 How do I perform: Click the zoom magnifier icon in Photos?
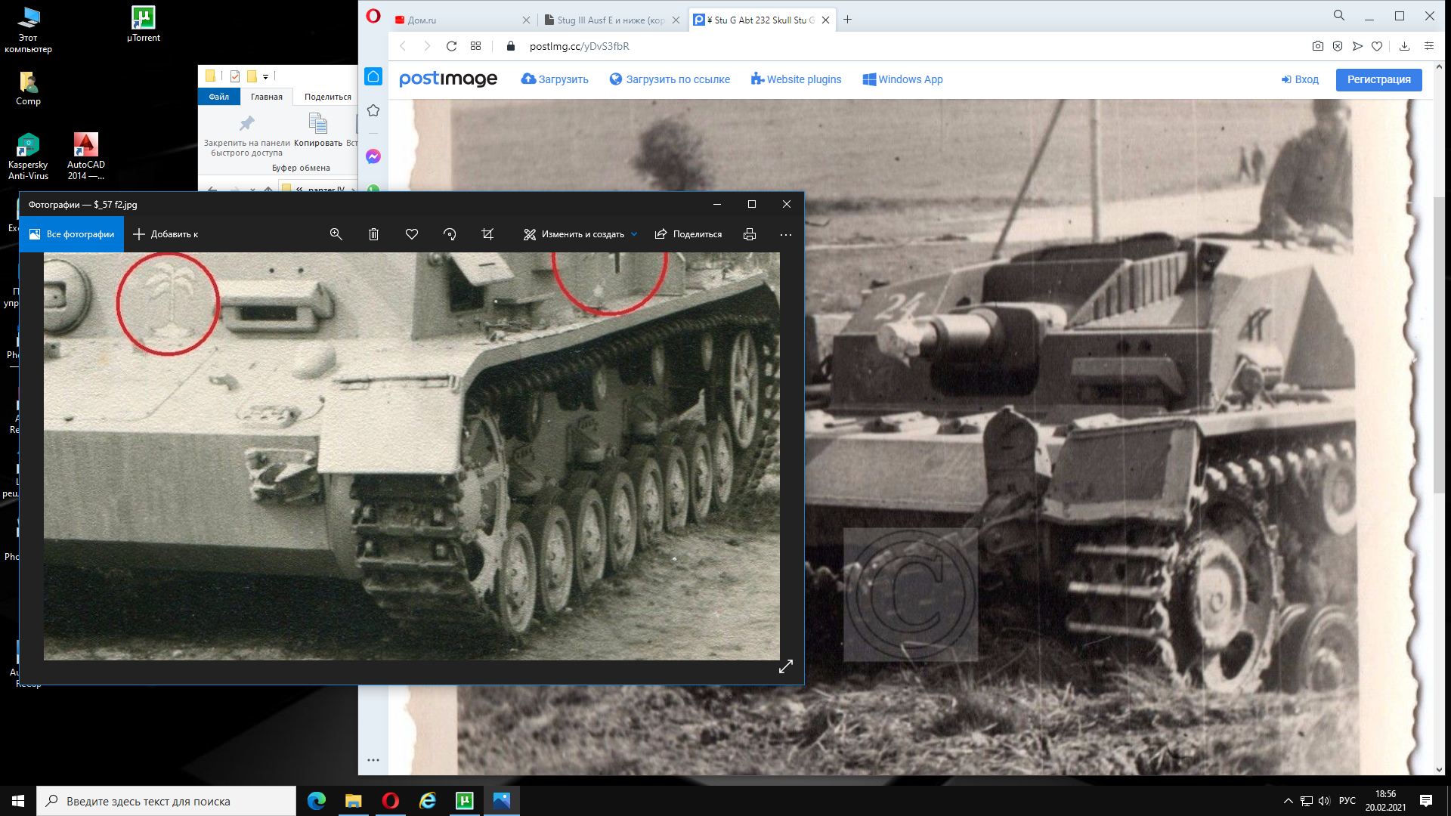click(x=336, y=234)
